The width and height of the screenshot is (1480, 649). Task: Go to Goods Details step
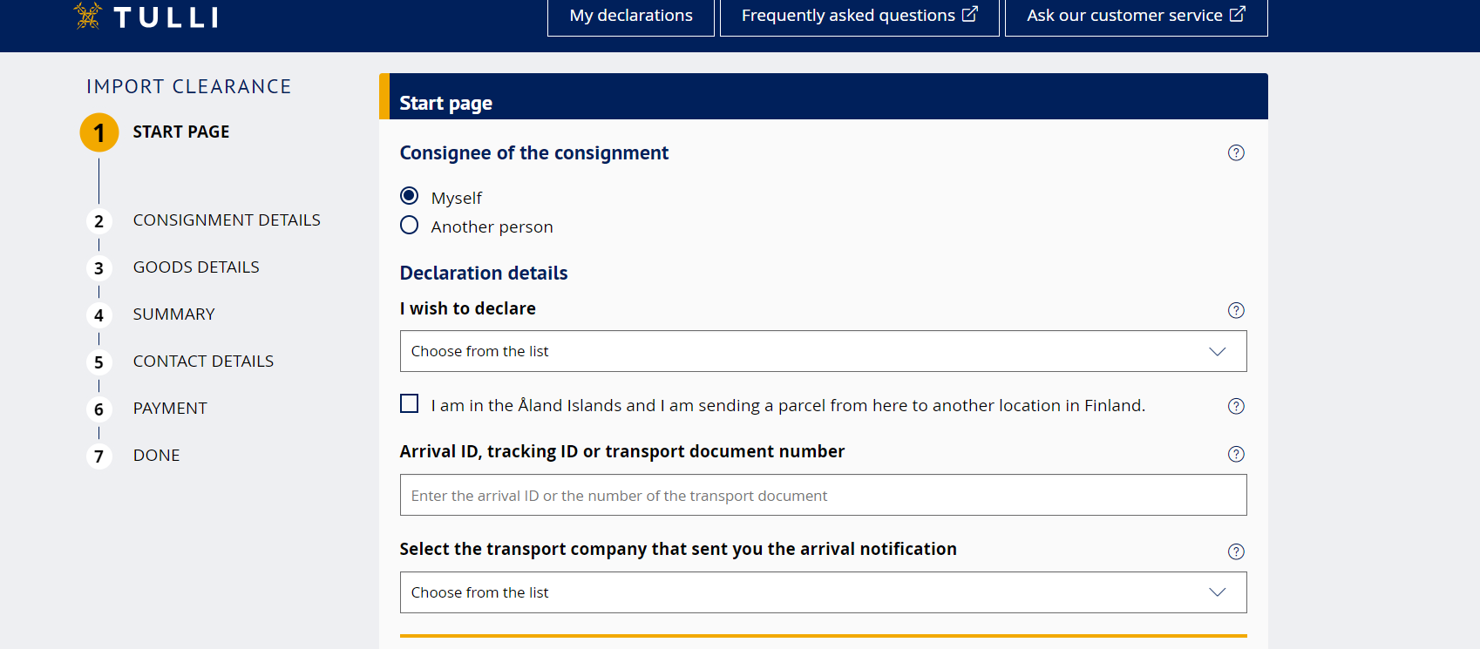click(x=196, y=267)
